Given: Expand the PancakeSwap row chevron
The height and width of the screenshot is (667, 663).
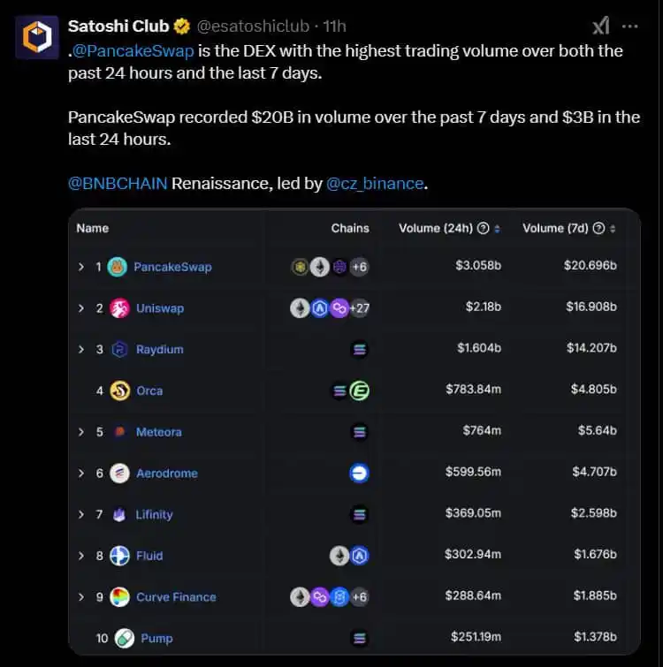Looking at the screenshot, I should click(x=80, y=267).
